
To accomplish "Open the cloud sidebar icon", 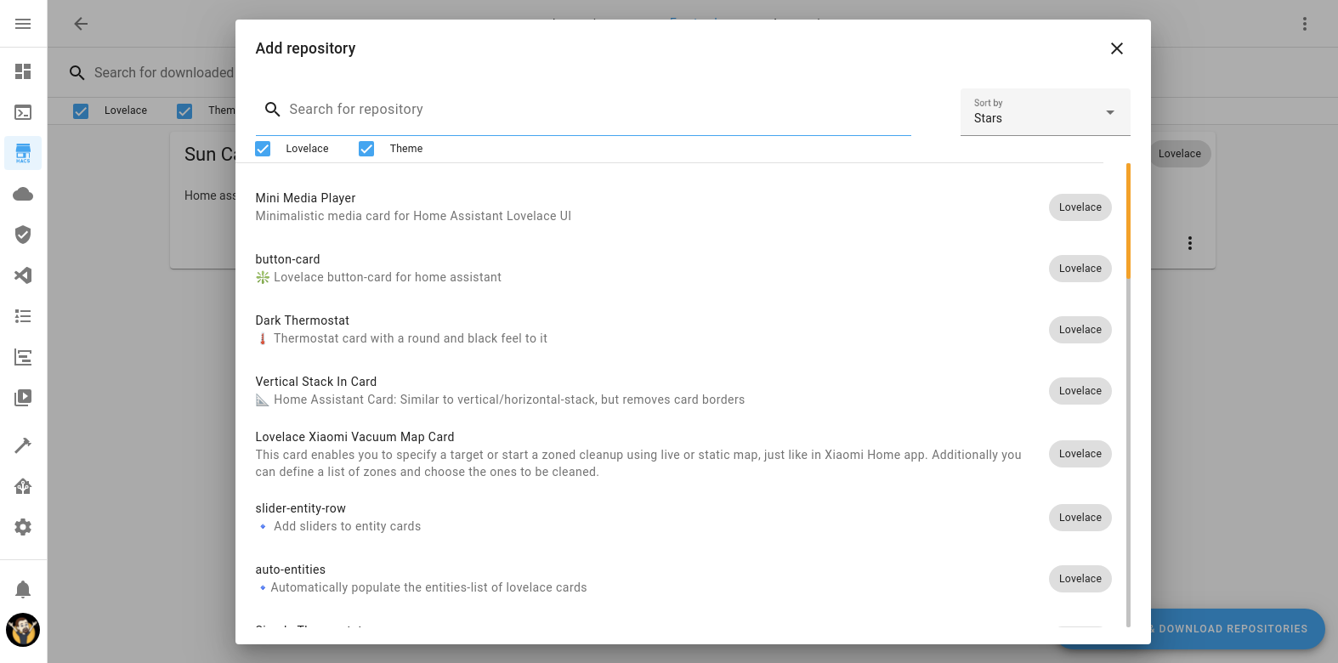I will pos(23,194).
